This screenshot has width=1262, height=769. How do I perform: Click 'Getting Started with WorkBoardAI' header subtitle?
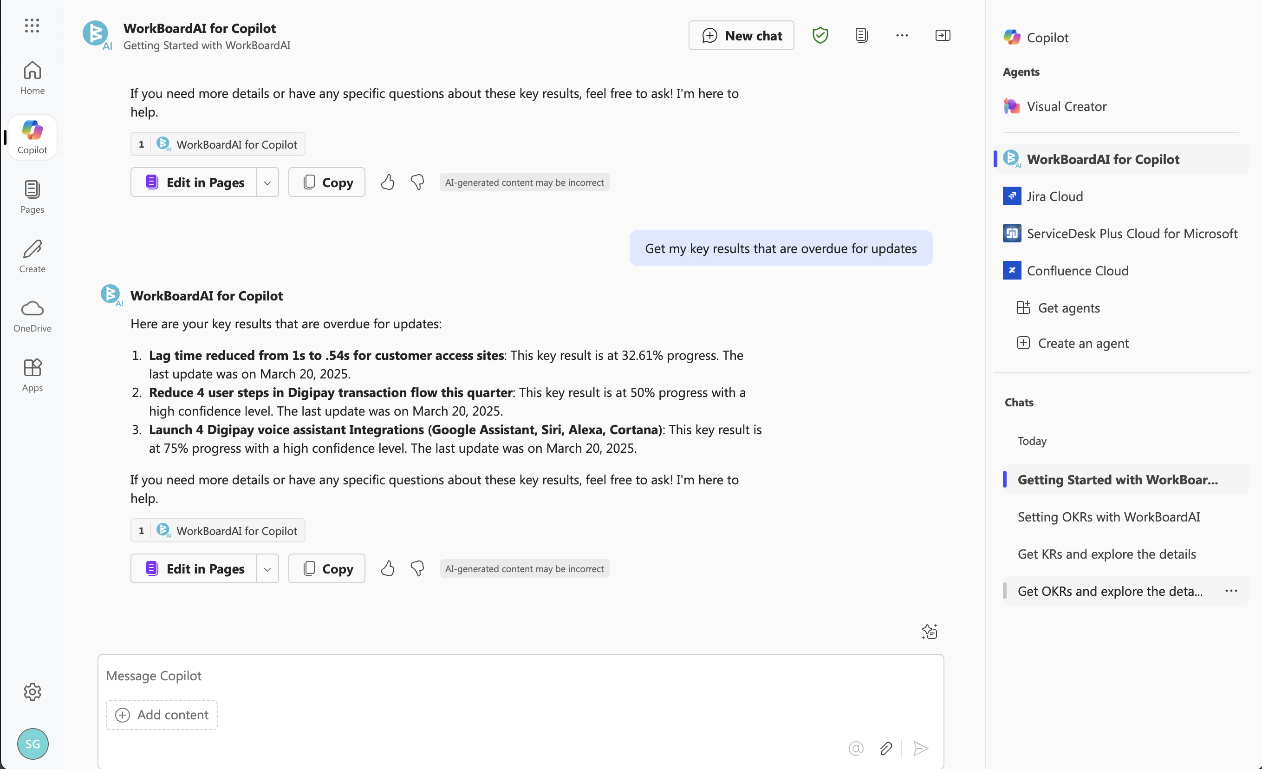click(x=207, y=45)
